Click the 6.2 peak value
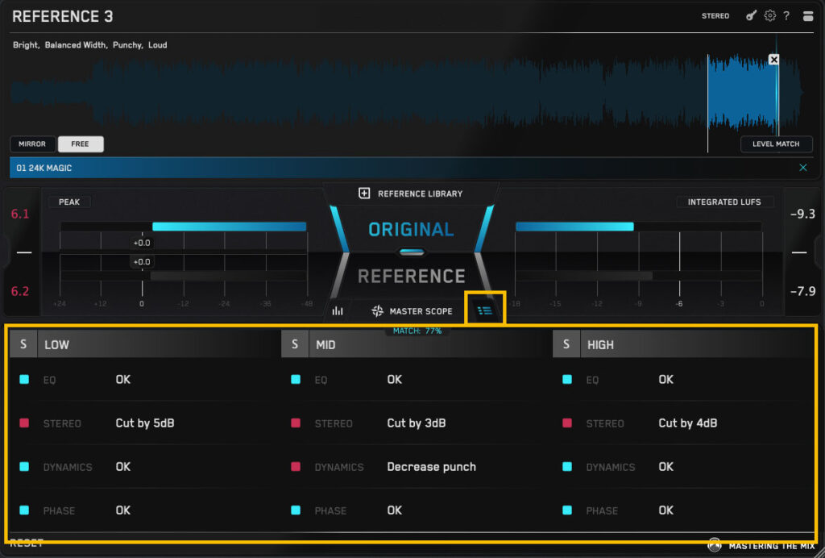 click(x=20, y=291)
